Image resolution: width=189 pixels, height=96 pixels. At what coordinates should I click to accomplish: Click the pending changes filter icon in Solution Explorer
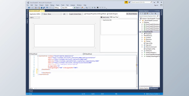tap(152, 14)
